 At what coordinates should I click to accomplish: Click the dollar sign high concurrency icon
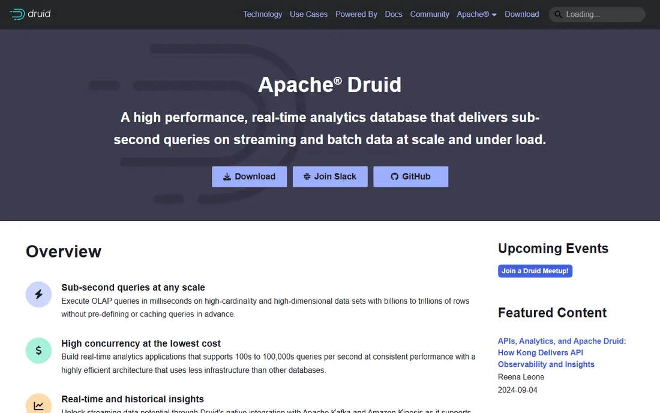(38, 351)
